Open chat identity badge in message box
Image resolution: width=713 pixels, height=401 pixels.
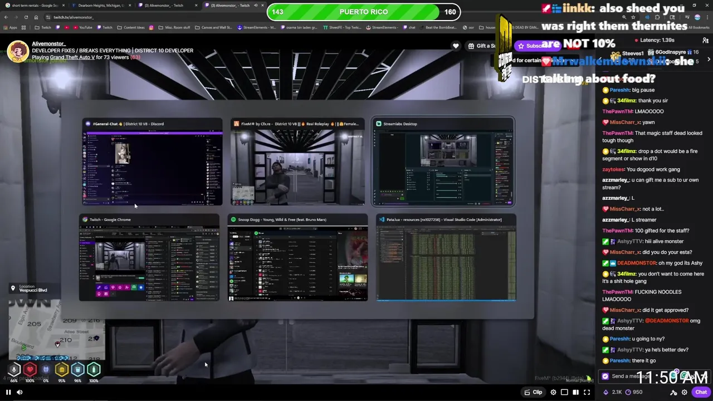click(x=605, y=376)
